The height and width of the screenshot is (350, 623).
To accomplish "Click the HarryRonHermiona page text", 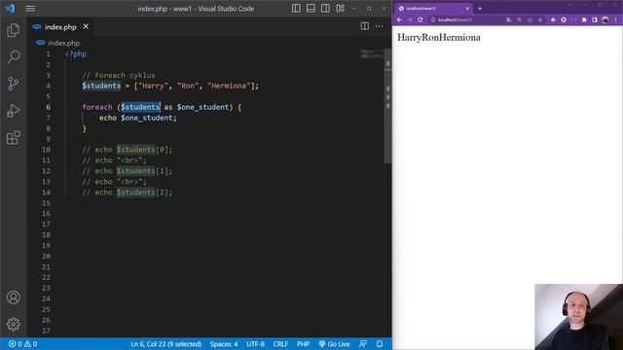I will pyautogui.click(x=439, y=37).
